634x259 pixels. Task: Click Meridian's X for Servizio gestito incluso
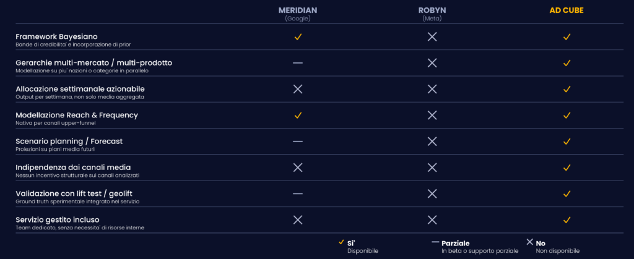(298, 220)
